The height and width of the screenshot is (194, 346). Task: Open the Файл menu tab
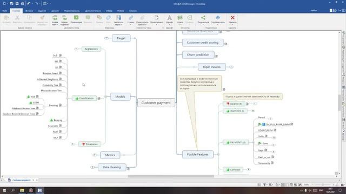pos(5,11)
